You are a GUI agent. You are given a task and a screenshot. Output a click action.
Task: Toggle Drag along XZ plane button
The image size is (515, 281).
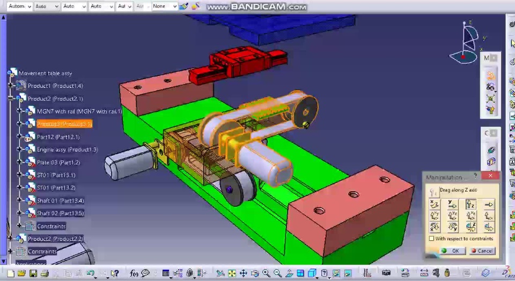(x=470, y=216)
